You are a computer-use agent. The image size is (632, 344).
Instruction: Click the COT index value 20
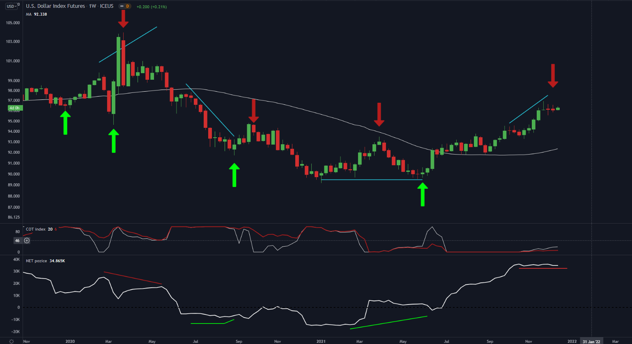50,229
